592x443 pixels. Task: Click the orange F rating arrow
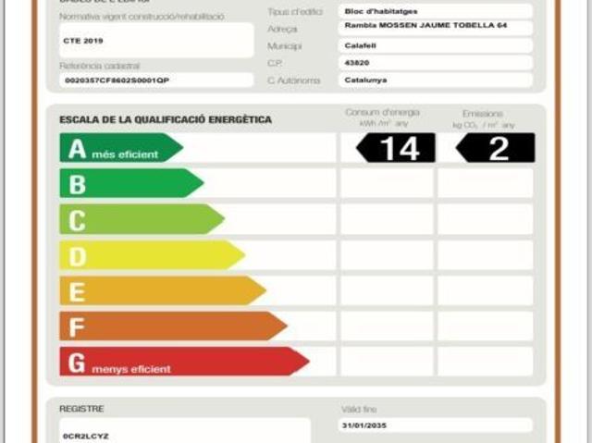click(x=173, y=326)
